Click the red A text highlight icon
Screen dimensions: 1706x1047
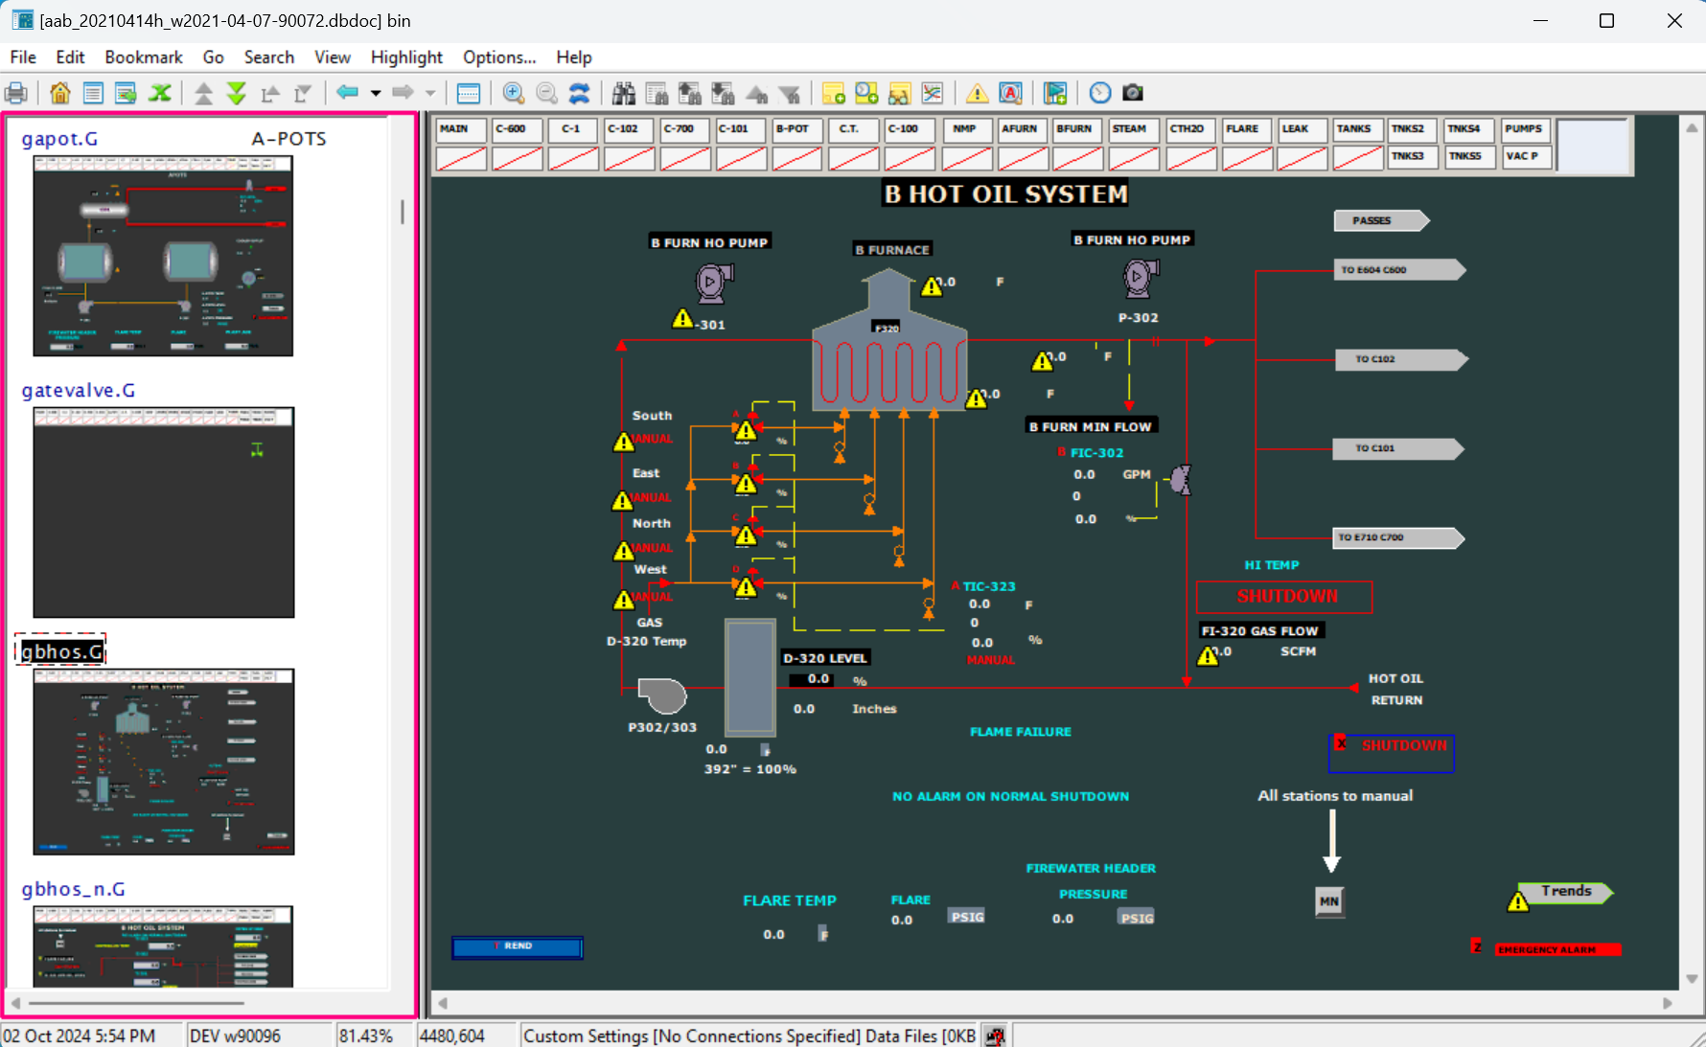1010,93
